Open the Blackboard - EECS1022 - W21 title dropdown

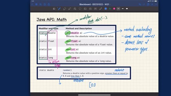point(95,4)
